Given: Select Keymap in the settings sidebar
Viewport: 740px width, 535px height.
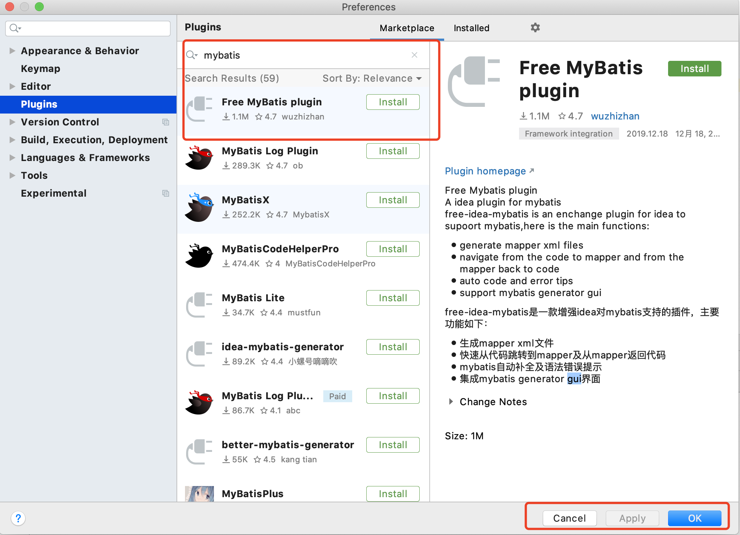Looking at the screenshot, I should tap(40, 68).
